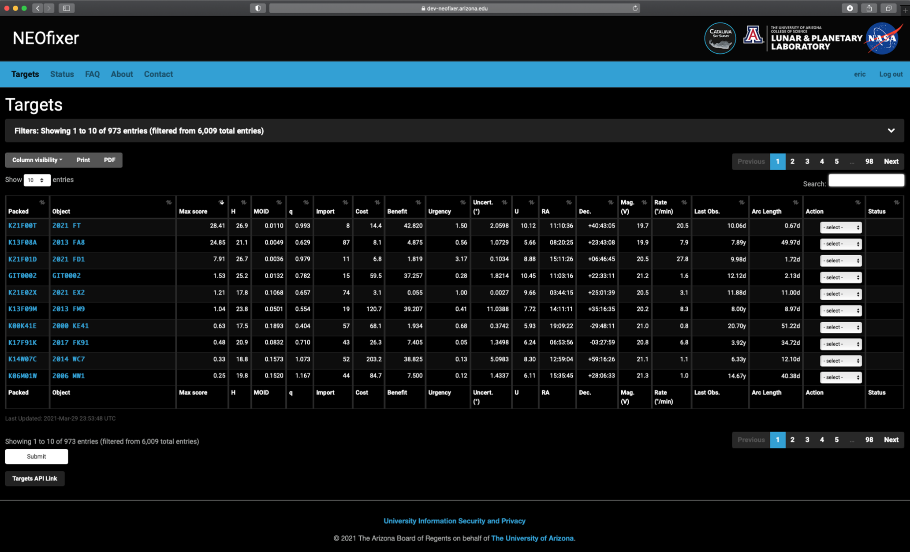The height and width of the screenshot is (552, 910).
Task: Click the University of Arizona A logo
Action: 753,35
